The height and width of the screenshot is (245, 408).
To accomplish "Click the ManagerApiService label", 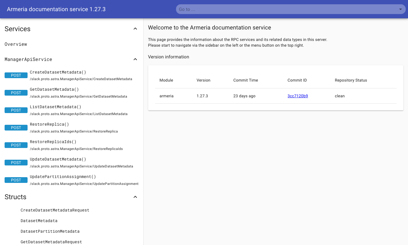I will [x=28, y=59].
